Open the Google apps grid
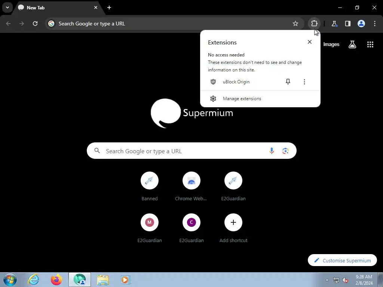 point(370,44)
